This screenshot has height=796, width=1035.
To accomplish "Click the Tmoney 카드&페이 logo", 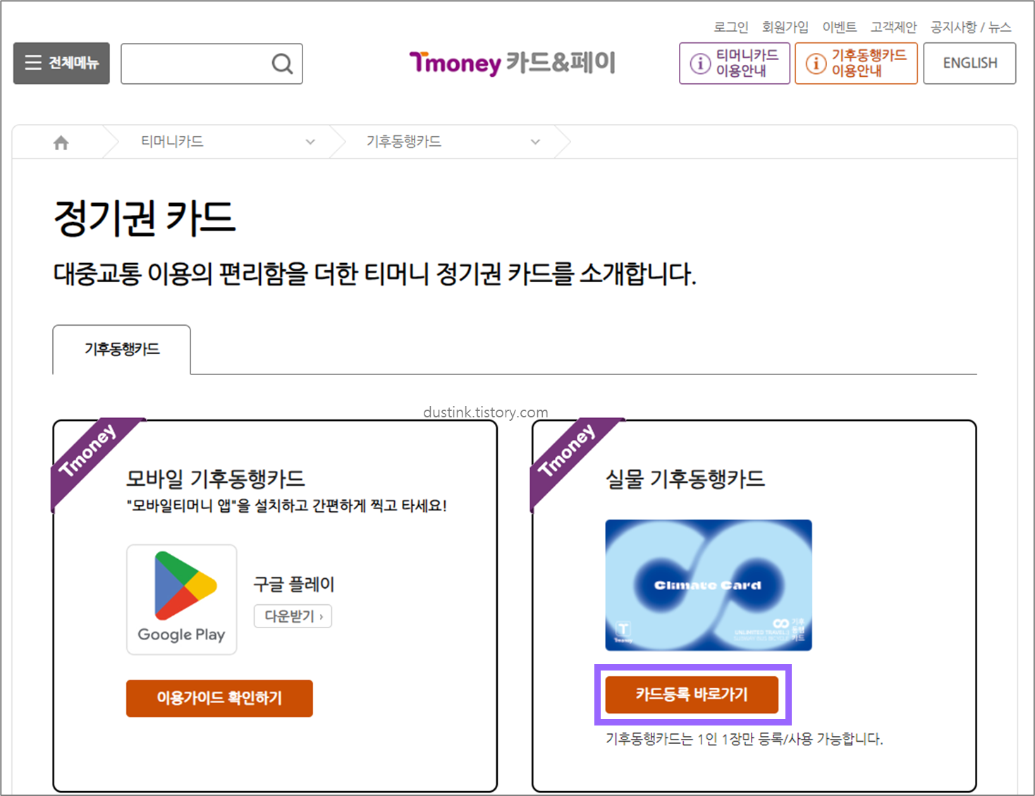I will [513, 63].
